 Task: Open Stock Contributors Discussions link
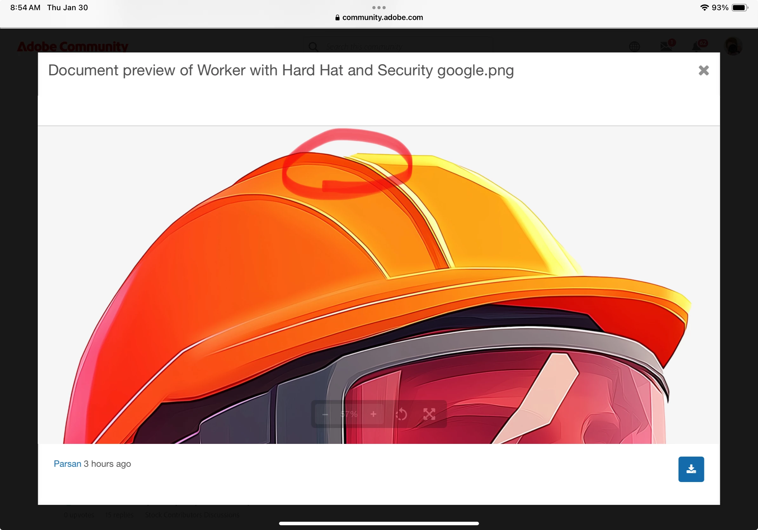[x=192, y=515]
